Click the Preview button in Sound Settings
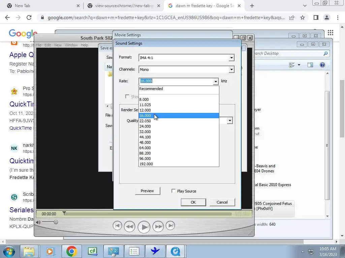 coord(148,191)
